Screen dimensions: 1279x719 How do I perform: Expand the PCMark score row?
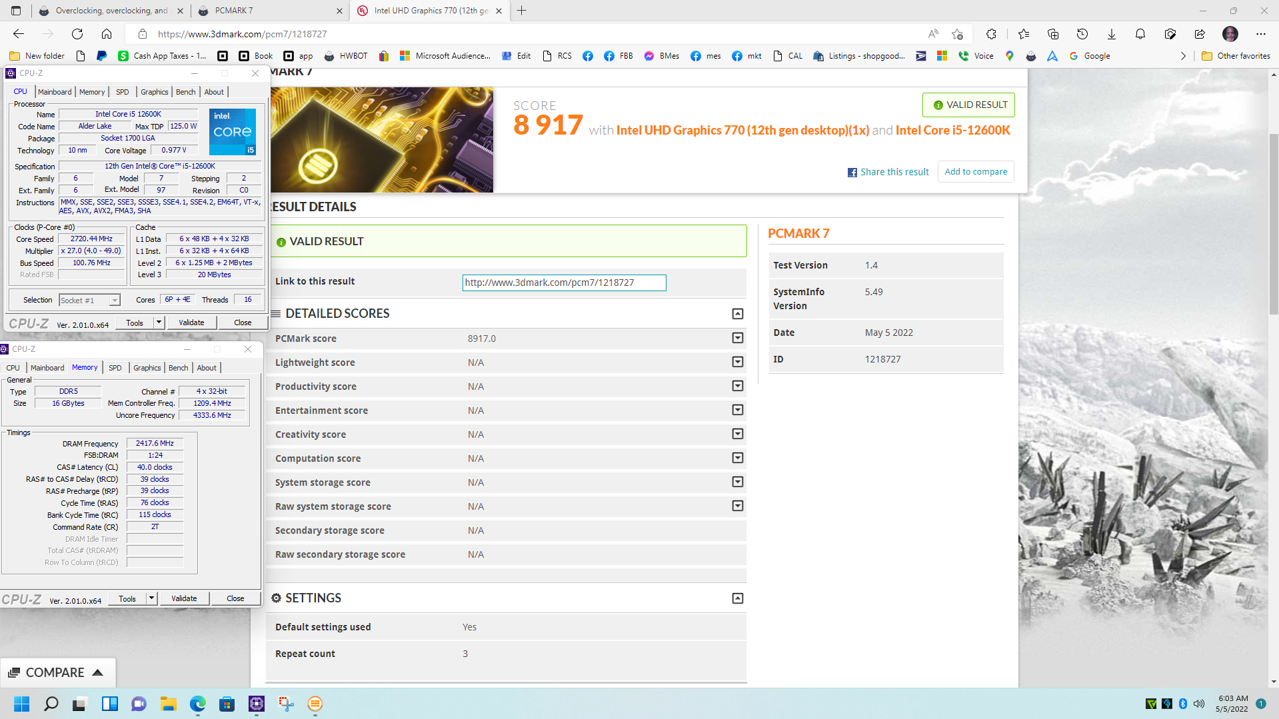[x=738, y=338]
